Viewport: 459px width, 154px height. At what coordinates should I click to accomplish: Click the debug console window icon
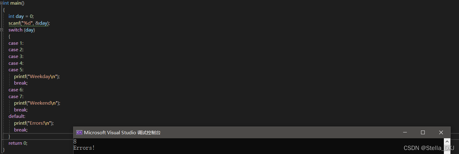pos(79,132)
